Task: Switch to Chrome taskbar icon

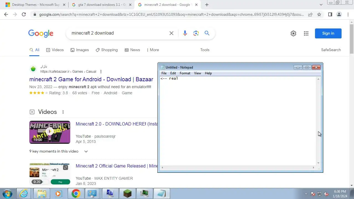Action: tap(76, 193)
